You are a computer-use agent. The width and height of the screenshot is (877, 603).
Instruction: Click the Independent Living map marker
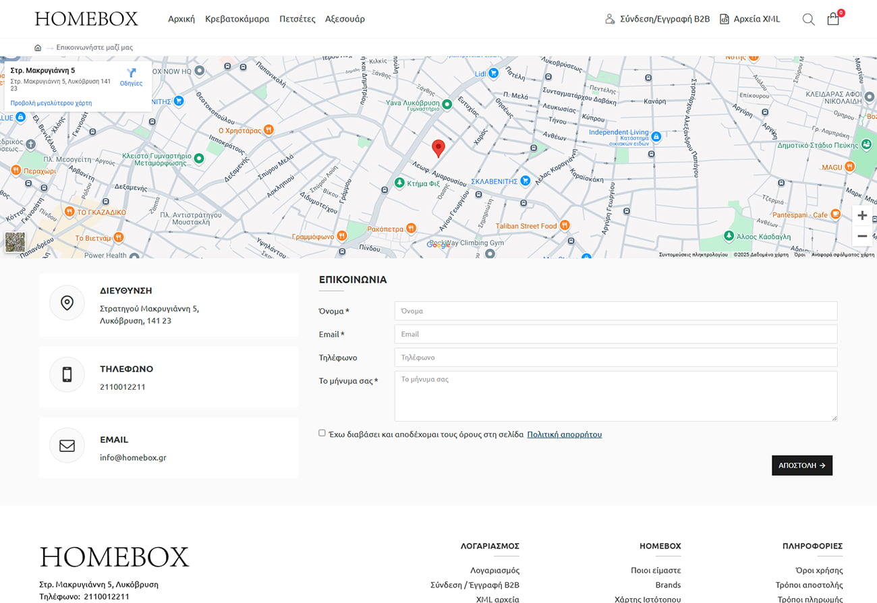coord(656,136)
